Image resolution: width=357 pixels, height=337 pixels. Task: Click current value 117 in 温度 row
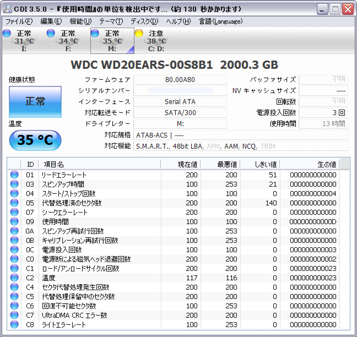point(192,278)
